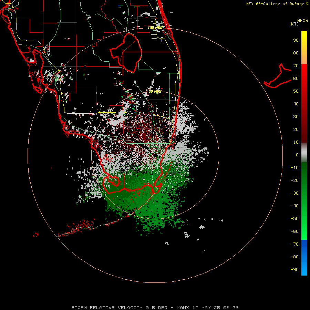
Task: Click the -40 value on the velocity scale
Action: click(294, 206)
